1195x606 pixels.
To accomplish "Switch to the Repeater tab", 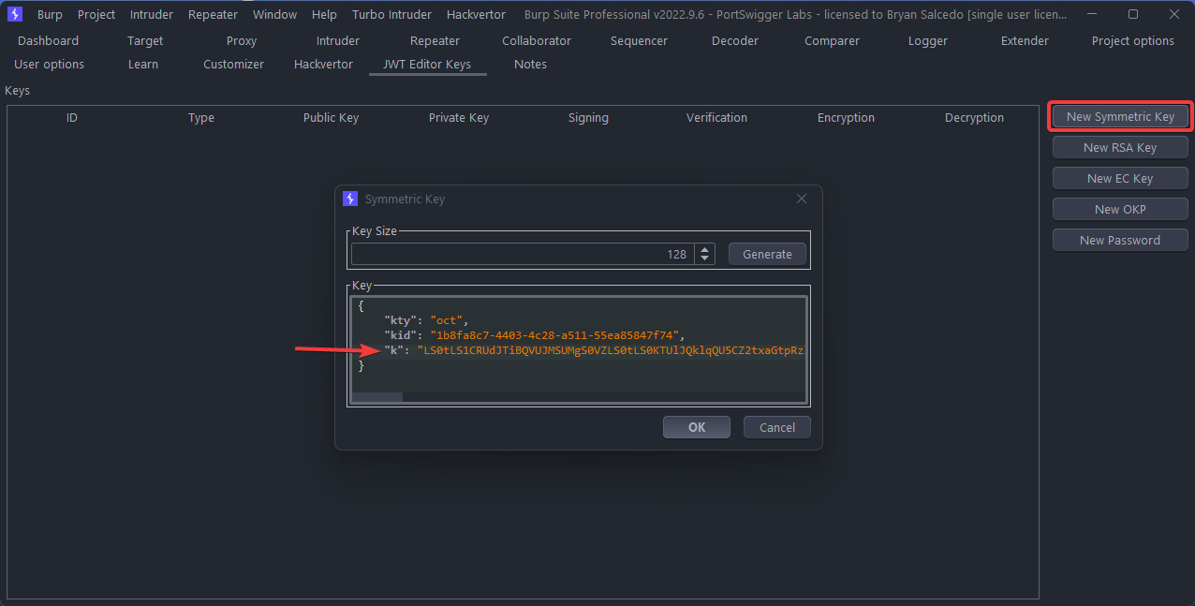I will tap(435, 40).
